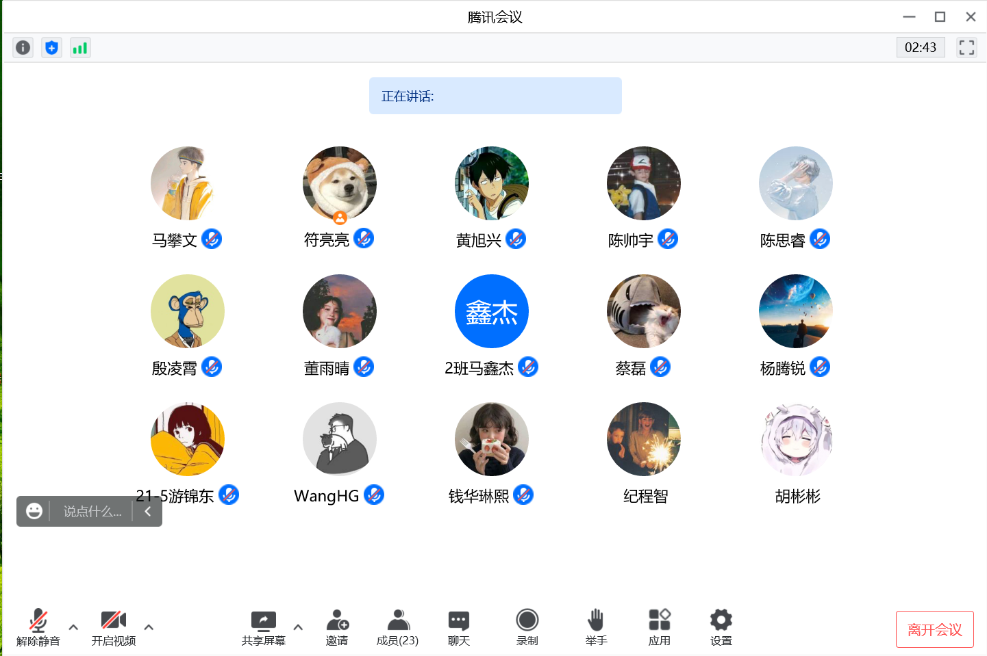The height and width of the screenshot is (656, 987).
Task: Start recording (录制) the meeting
Action: [527, 627]
